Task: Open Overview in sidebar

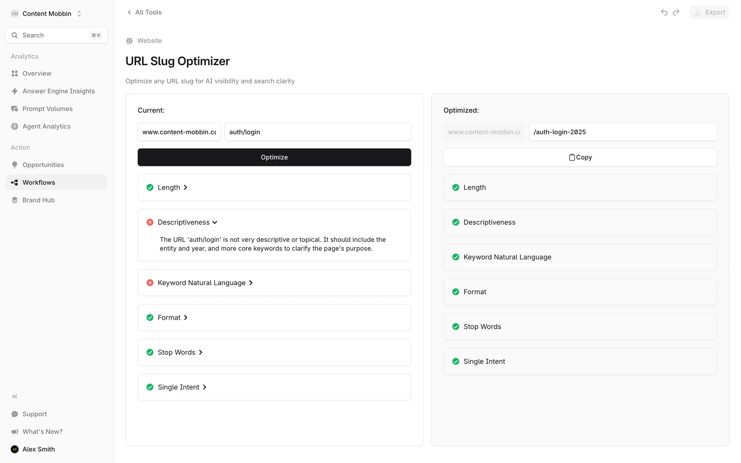Action: coord(37,73)
